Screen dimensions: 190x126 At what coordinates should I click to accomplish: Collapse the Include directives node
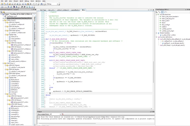tap(156, 14)
